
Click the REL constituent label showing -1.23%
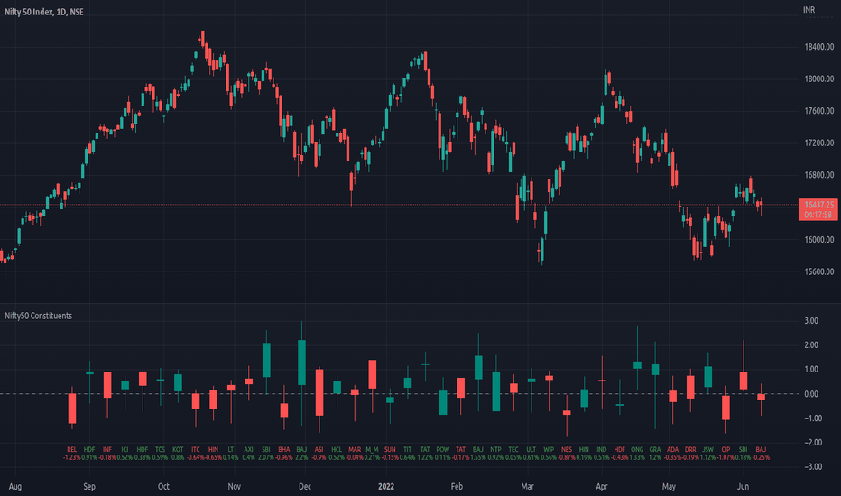coord(72,454)
